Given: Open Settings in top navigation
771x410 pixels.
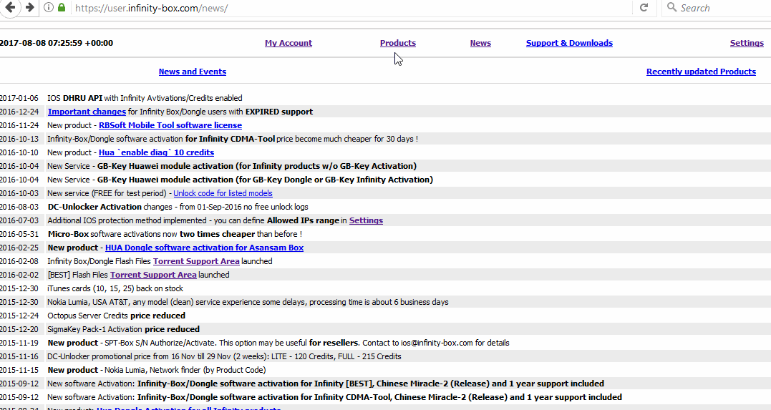Looking at the screenshot, I should tap(747, 43).
